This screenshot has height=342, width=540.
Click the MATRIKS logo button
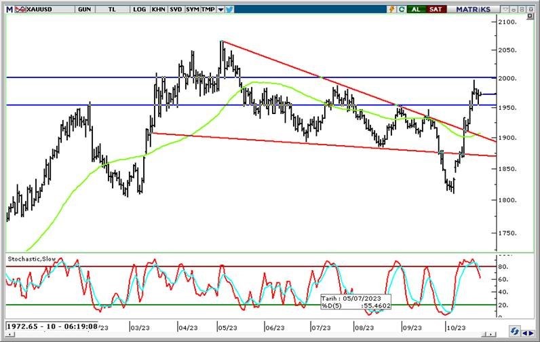pos(473,9)
